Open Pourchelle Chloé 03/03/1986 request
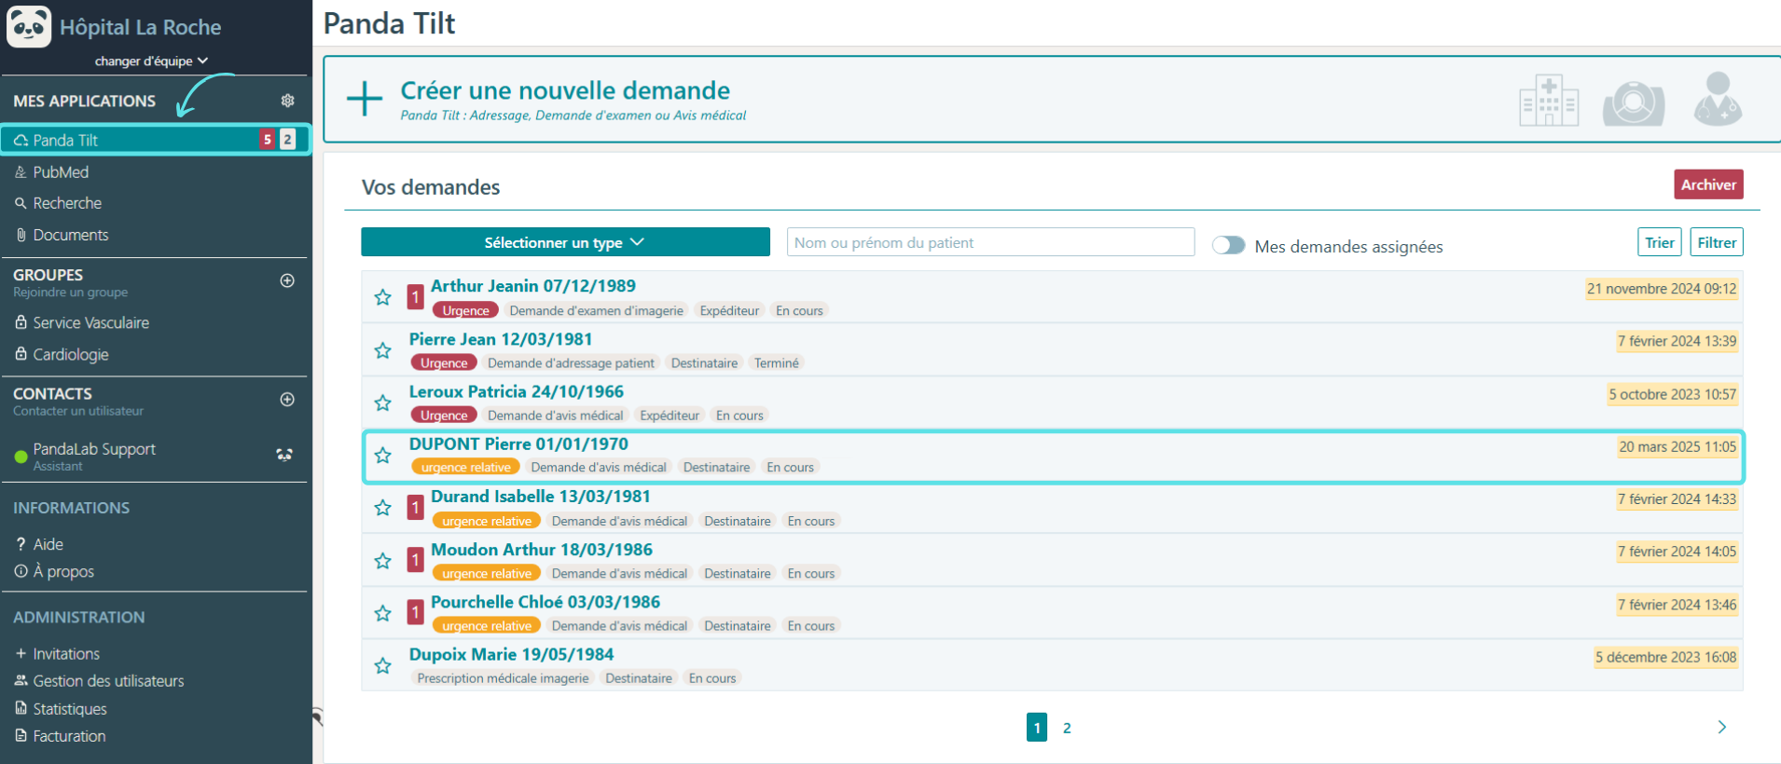The height and width of the screenshot is (764, 1781). pos(545,602)
